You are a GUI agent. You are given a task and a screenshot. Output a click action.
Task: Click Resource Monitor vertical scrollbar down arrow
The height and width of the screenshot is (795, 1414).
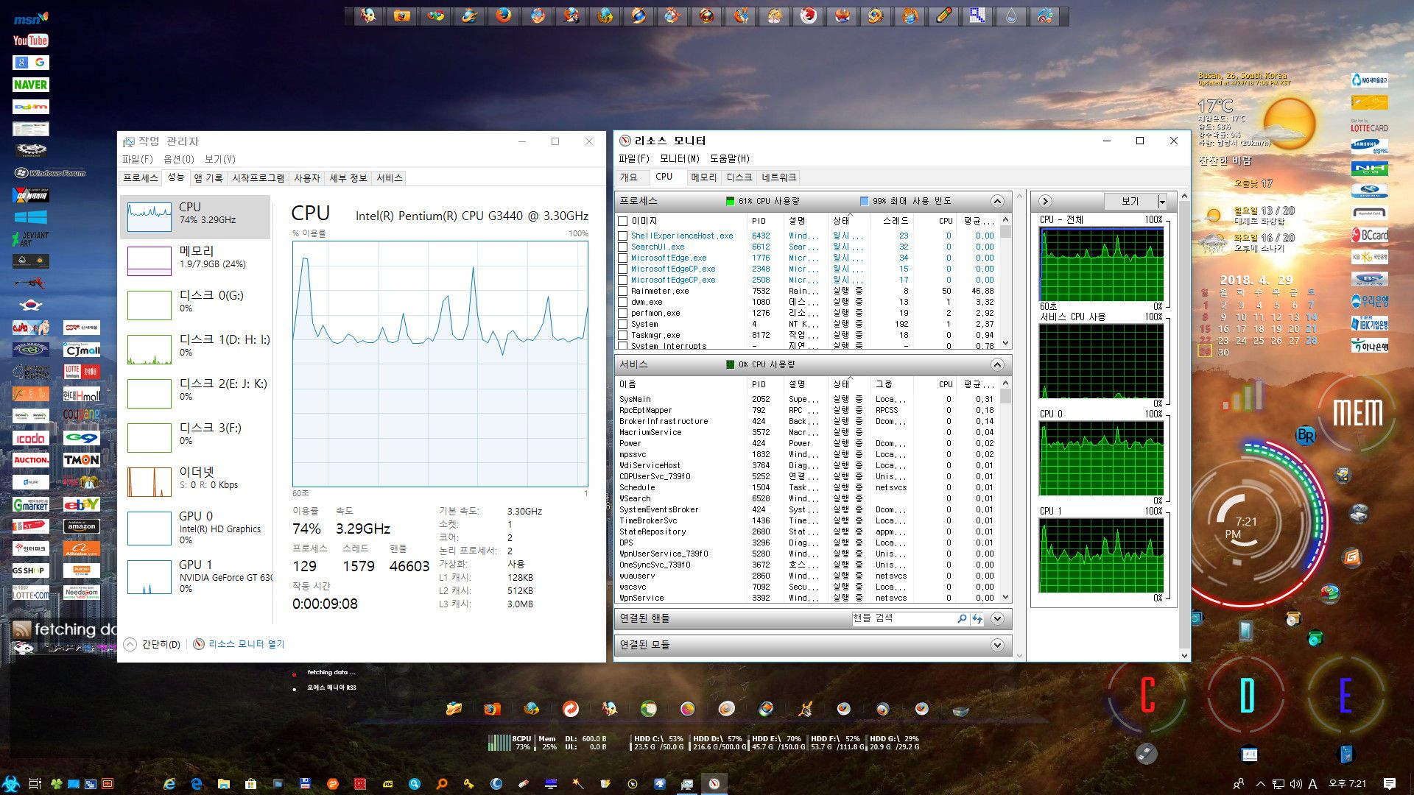(x=1184, y=655)
